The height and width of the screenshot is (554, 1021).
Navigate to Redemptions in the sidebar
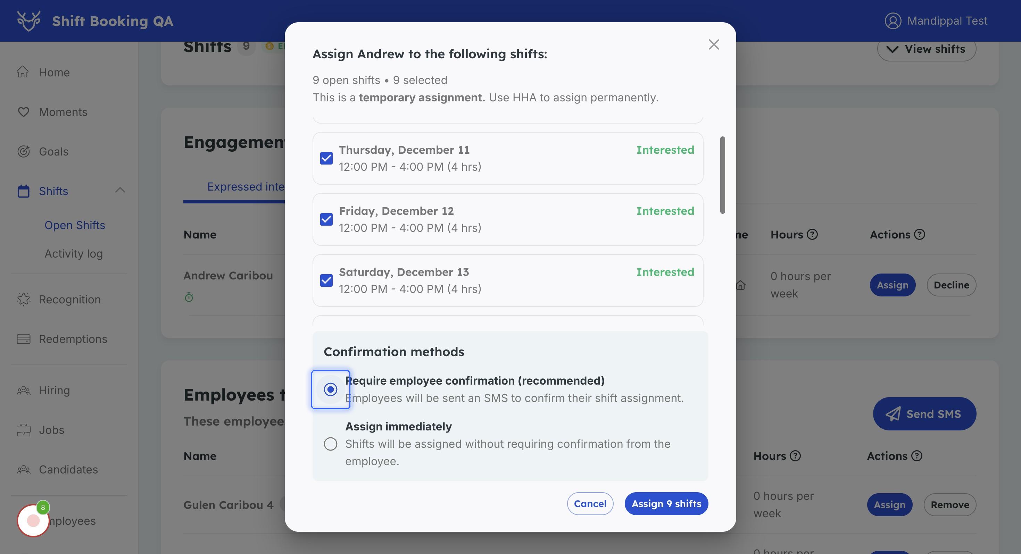(x=73, y=339)
